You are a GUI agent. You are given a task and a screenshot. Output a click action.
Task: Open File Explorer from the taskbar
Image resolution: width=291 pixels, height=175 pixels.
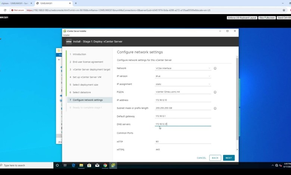(x=81, y=165)
